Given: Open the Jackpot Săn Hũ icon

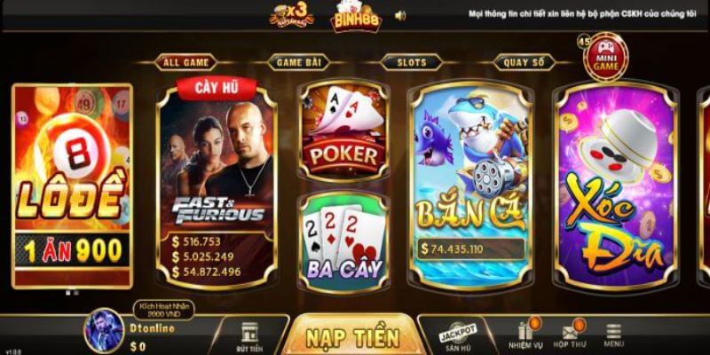Looking at the screenshot, I should 458,337.
